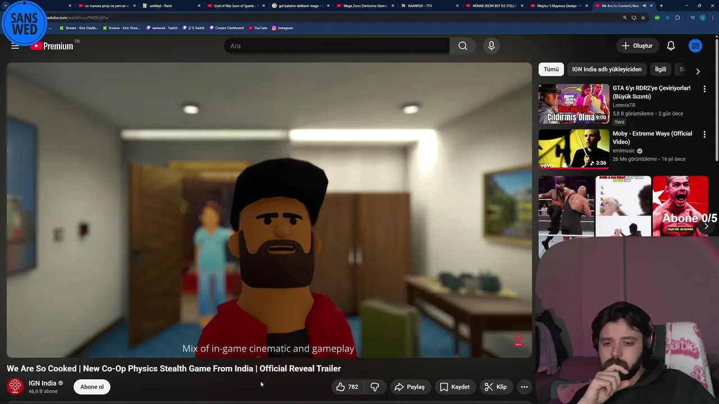Select the İlgili filter chip
Screen dimensions: 719x404
[661, 69]
